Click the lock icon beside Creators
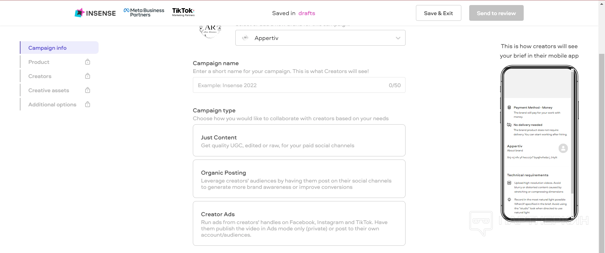Image resolution: width=605 pixels, height=253 pixels. click(x=88, y=76)
